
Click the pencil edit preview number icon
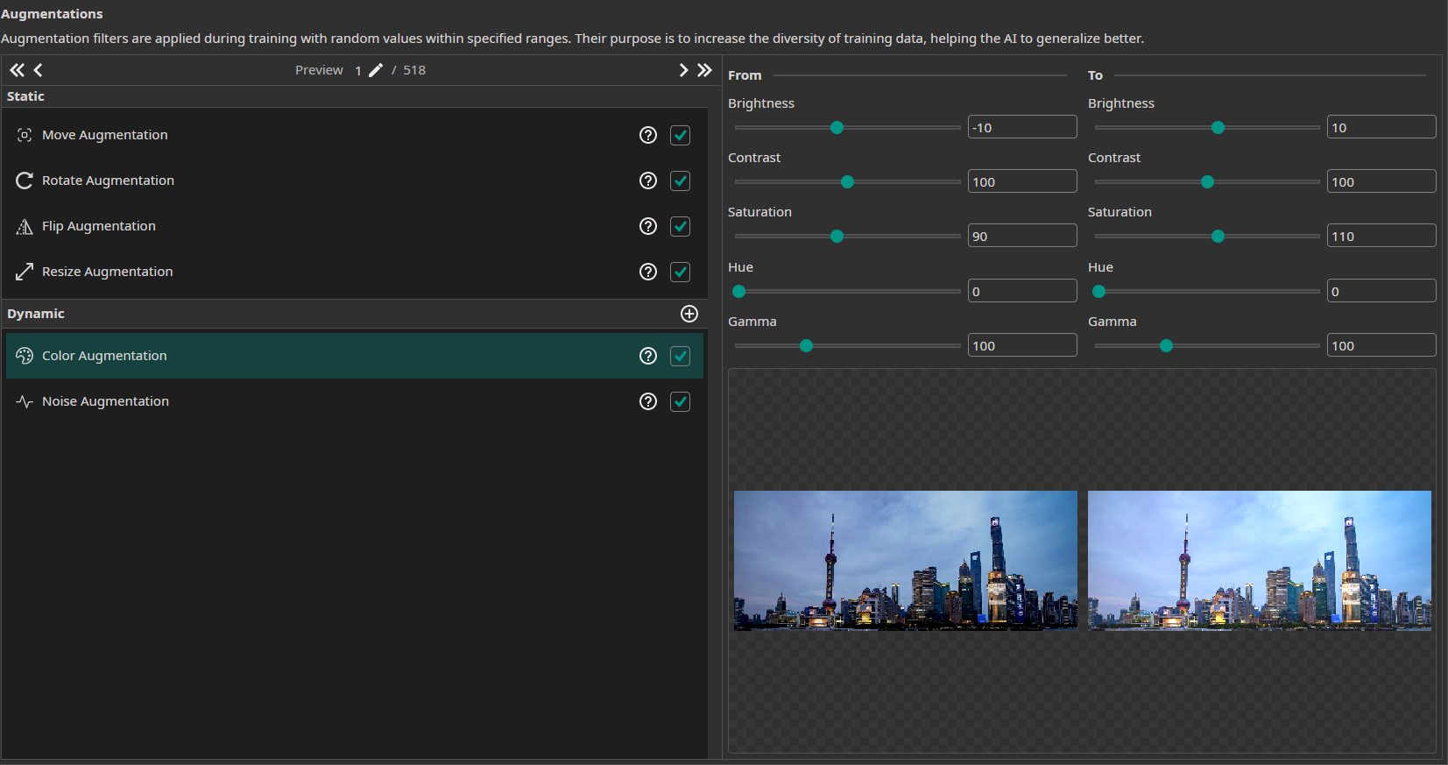coord(376,70)
